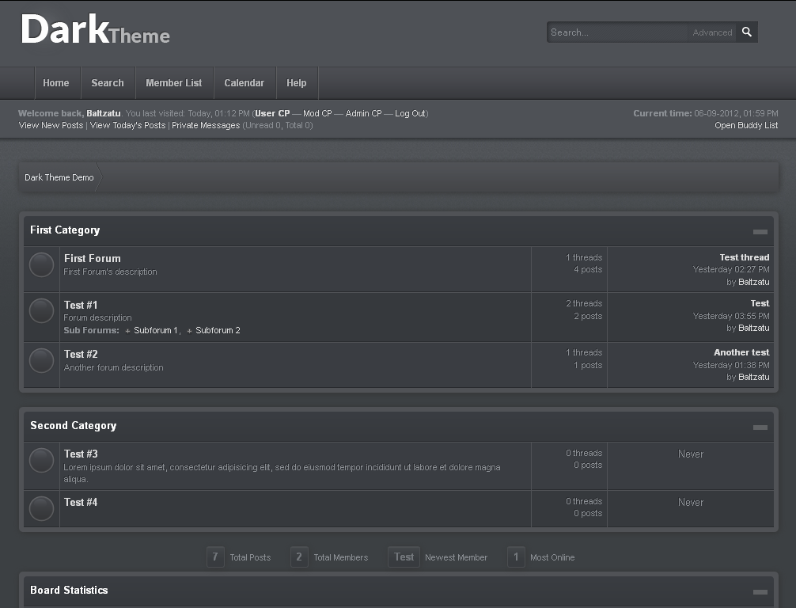
Task: View Today's Posts
Action: pyautogui.click(x=128, y=126)
